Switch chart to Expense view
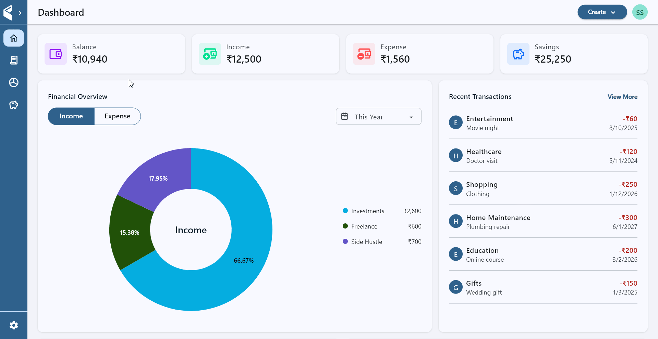Screen dimensions: 658x339 pos(117,116)
